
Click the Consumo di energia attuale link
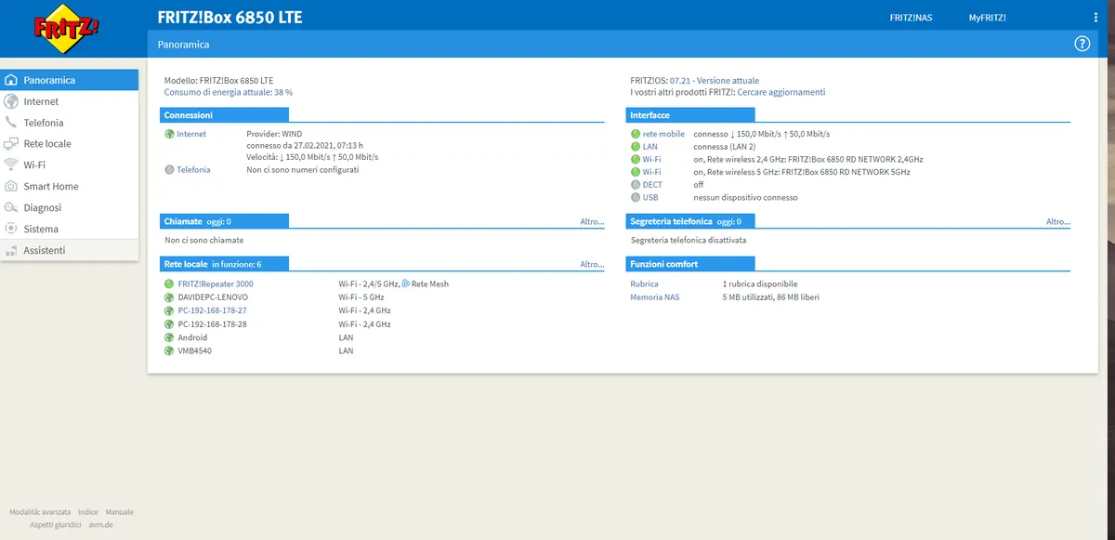point(229,92)
